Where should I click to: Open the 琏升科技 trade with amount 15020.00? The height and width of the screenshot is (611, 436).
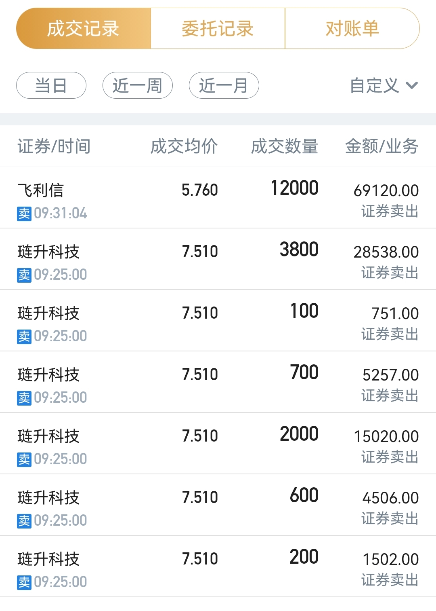pos(218,444)
